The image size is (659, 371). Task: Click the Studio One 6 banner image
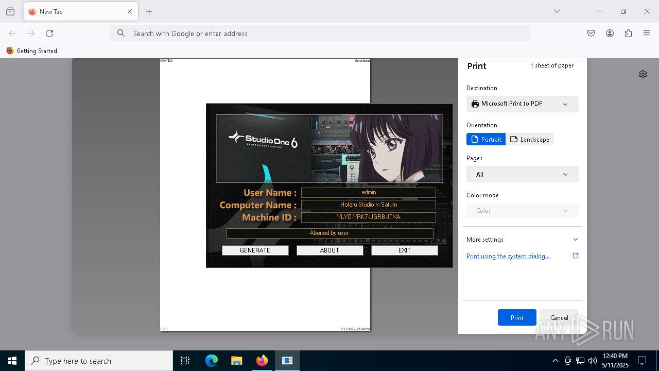329,148
